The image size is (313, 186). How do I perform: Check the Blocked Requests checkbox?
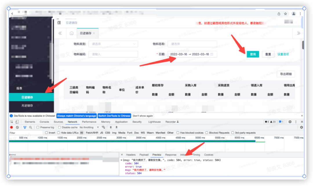tap(207, 133)
